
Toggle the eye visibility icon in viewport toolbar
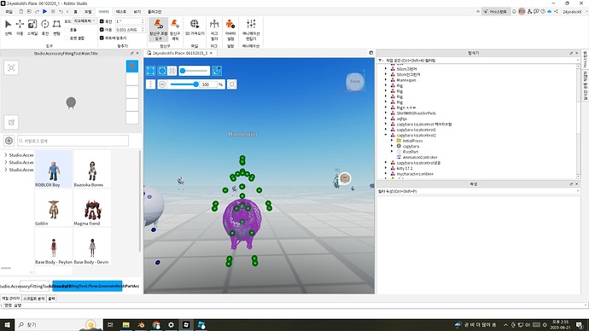162,84
